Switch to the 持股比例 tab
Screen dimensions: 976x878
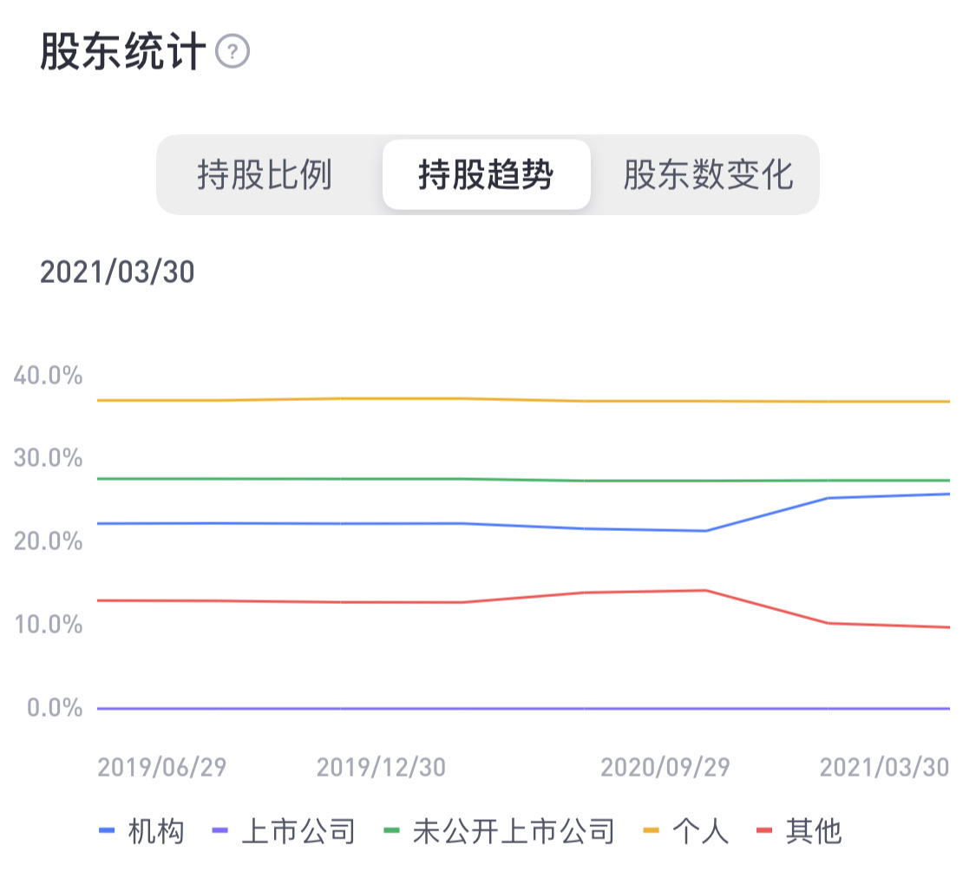coord(265,175)
